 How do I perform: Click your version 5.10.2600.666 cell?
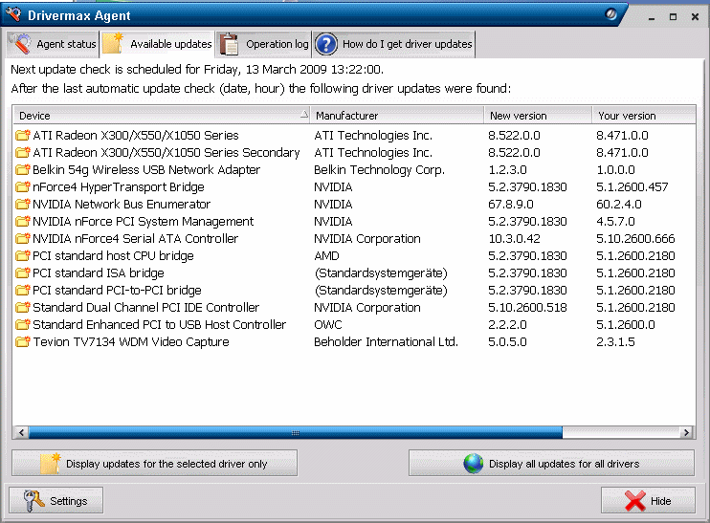click(635, 238)
